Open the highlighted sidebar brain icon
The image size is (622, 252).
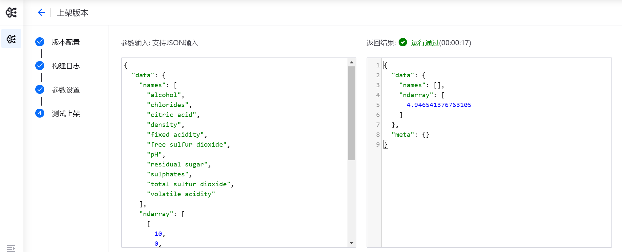coord(11,39)
